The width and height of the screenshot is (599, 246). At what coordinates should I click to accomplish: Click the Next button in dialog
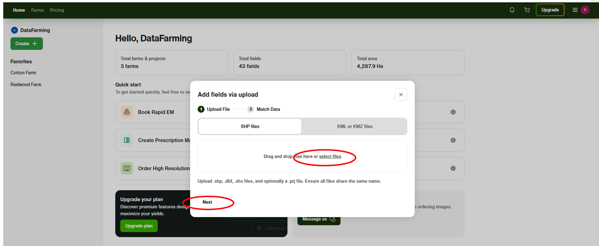click(207, 202)
